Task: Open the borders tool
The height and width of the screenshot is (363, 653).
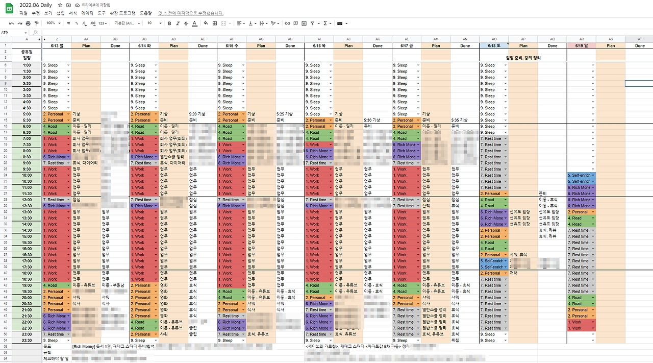Action: (215, 23)
